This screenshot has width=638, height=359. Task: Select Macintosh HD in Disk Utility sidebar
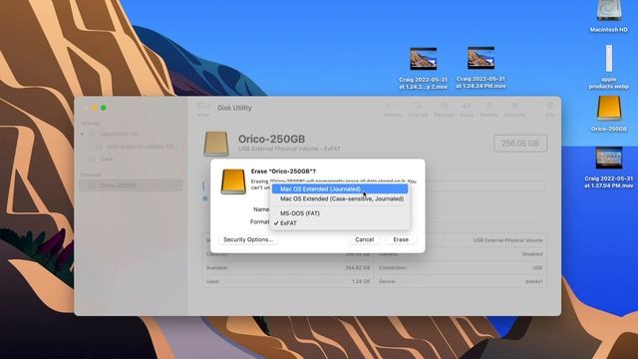(x=119, y=134)
